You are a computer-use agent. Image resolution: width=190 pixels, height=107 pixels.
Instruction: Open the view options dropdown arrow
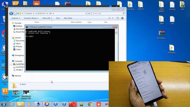coord(113,18)
